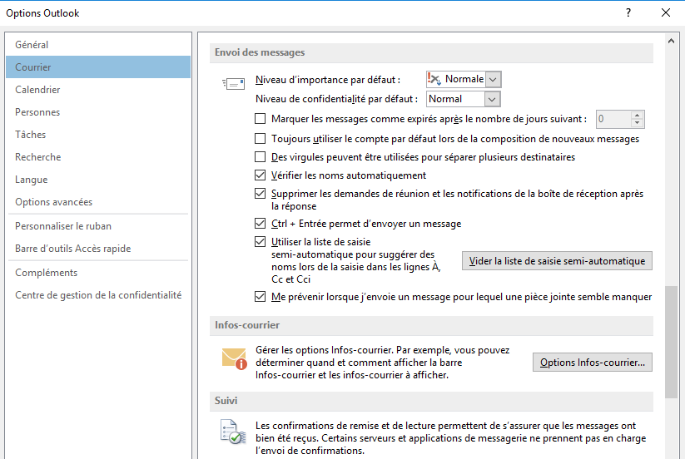Open Langue settings
Image resolution: width=685 pixels, height=459 pixels.
98,180
